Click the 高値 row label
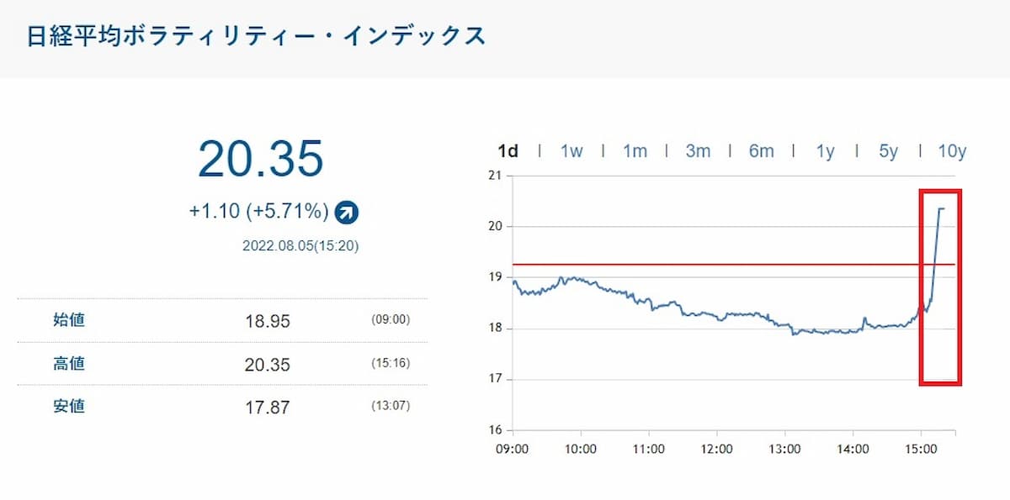Viewport: 1010px width, 500px height. [69, 364]
